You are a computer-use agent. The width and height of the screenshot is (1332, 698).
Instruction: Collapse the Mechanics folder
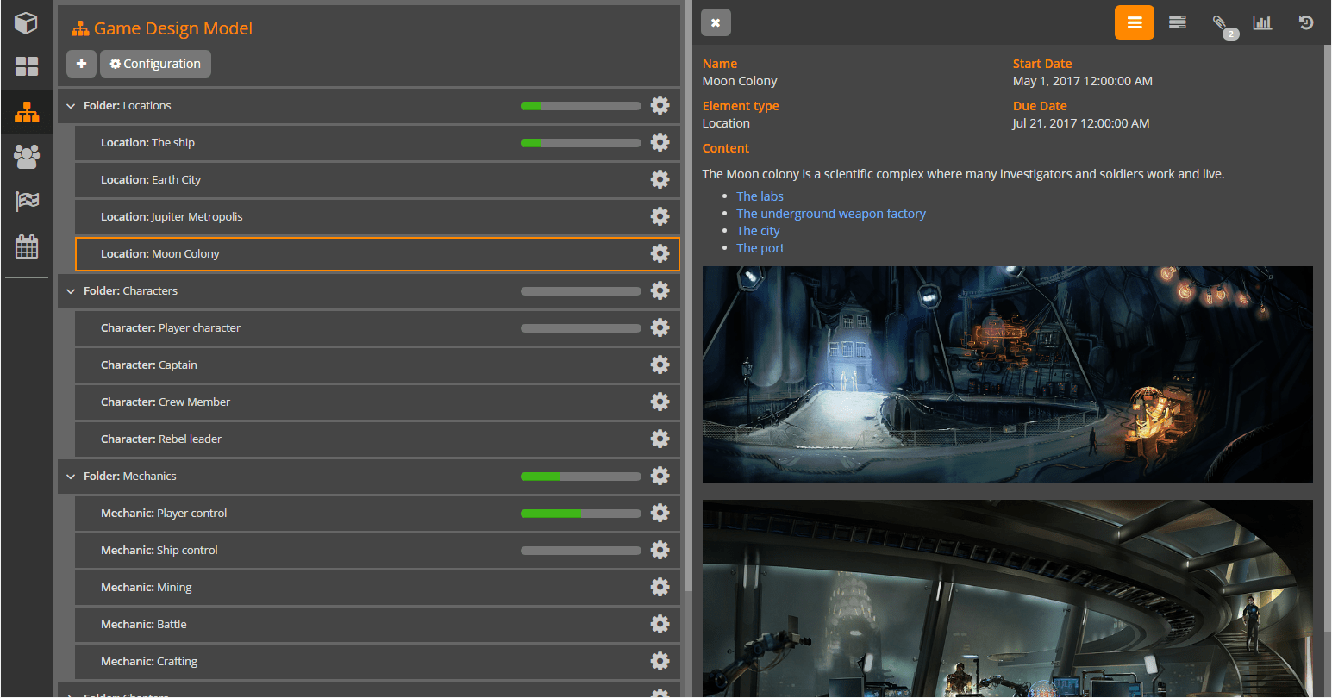click(x=71, y=476)
